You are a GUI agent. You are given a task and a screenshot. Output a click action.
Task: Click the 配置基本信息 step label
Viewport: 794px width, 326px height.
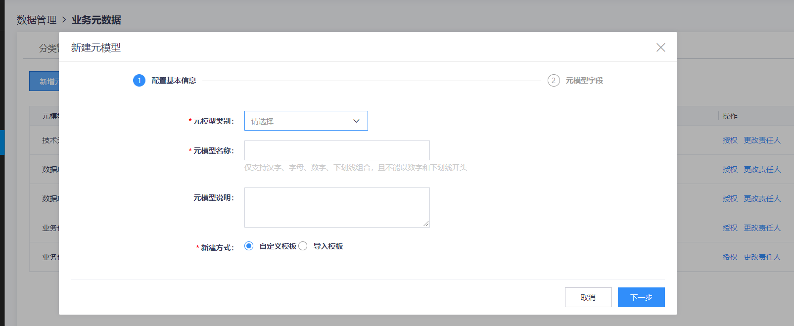[x=174, y=80]
